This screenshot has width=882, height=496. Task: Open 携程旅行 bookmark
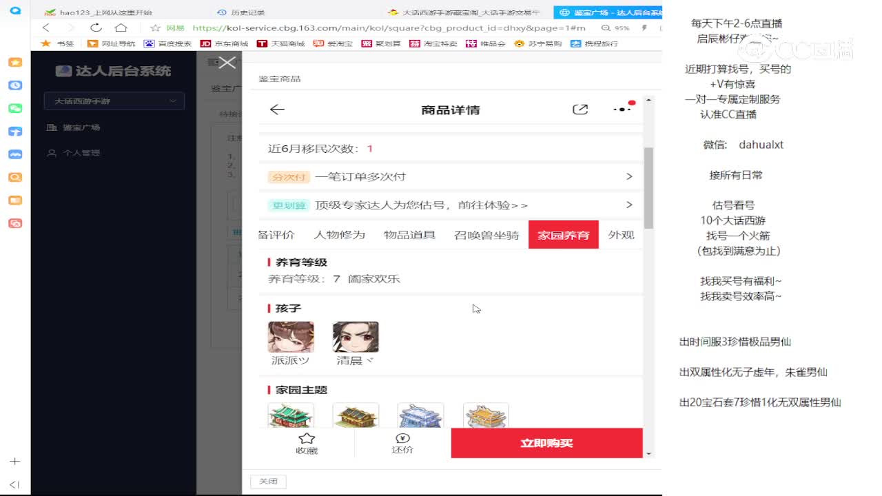click(x=595, y=43)
